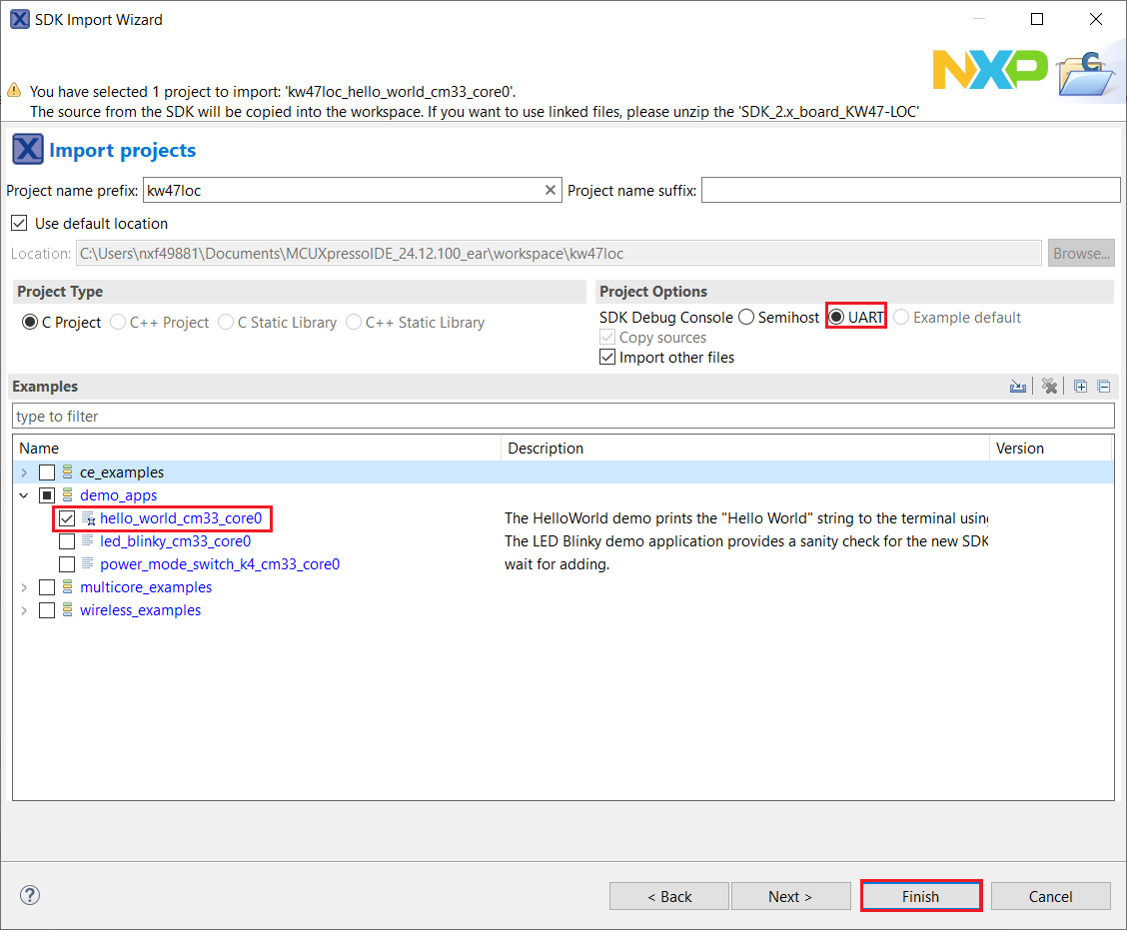Toggle the Import other files checkbox
This screenshot has width=1127, height=930.
pos(606,358)
